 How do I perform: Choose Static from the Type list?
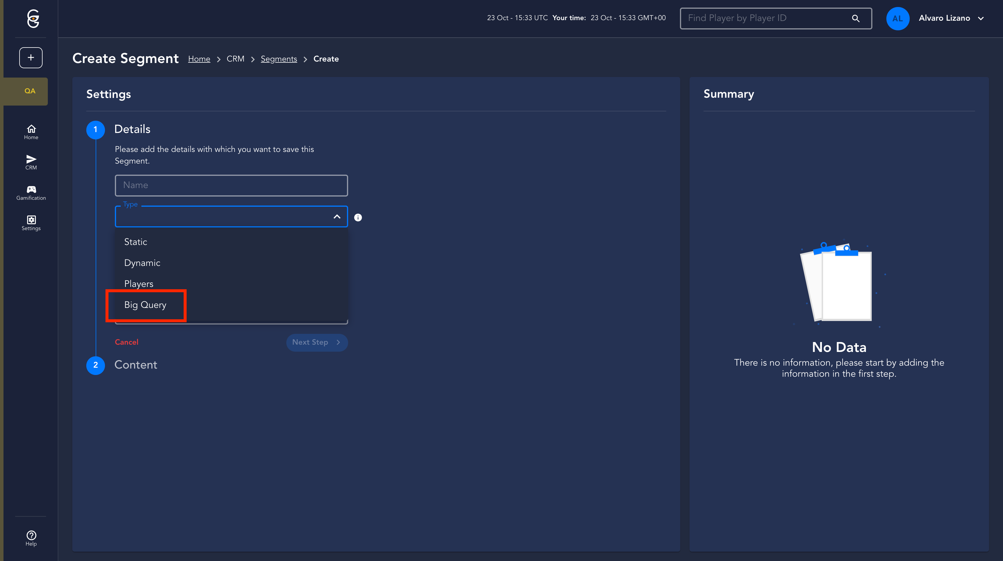(x=136, y=242)
